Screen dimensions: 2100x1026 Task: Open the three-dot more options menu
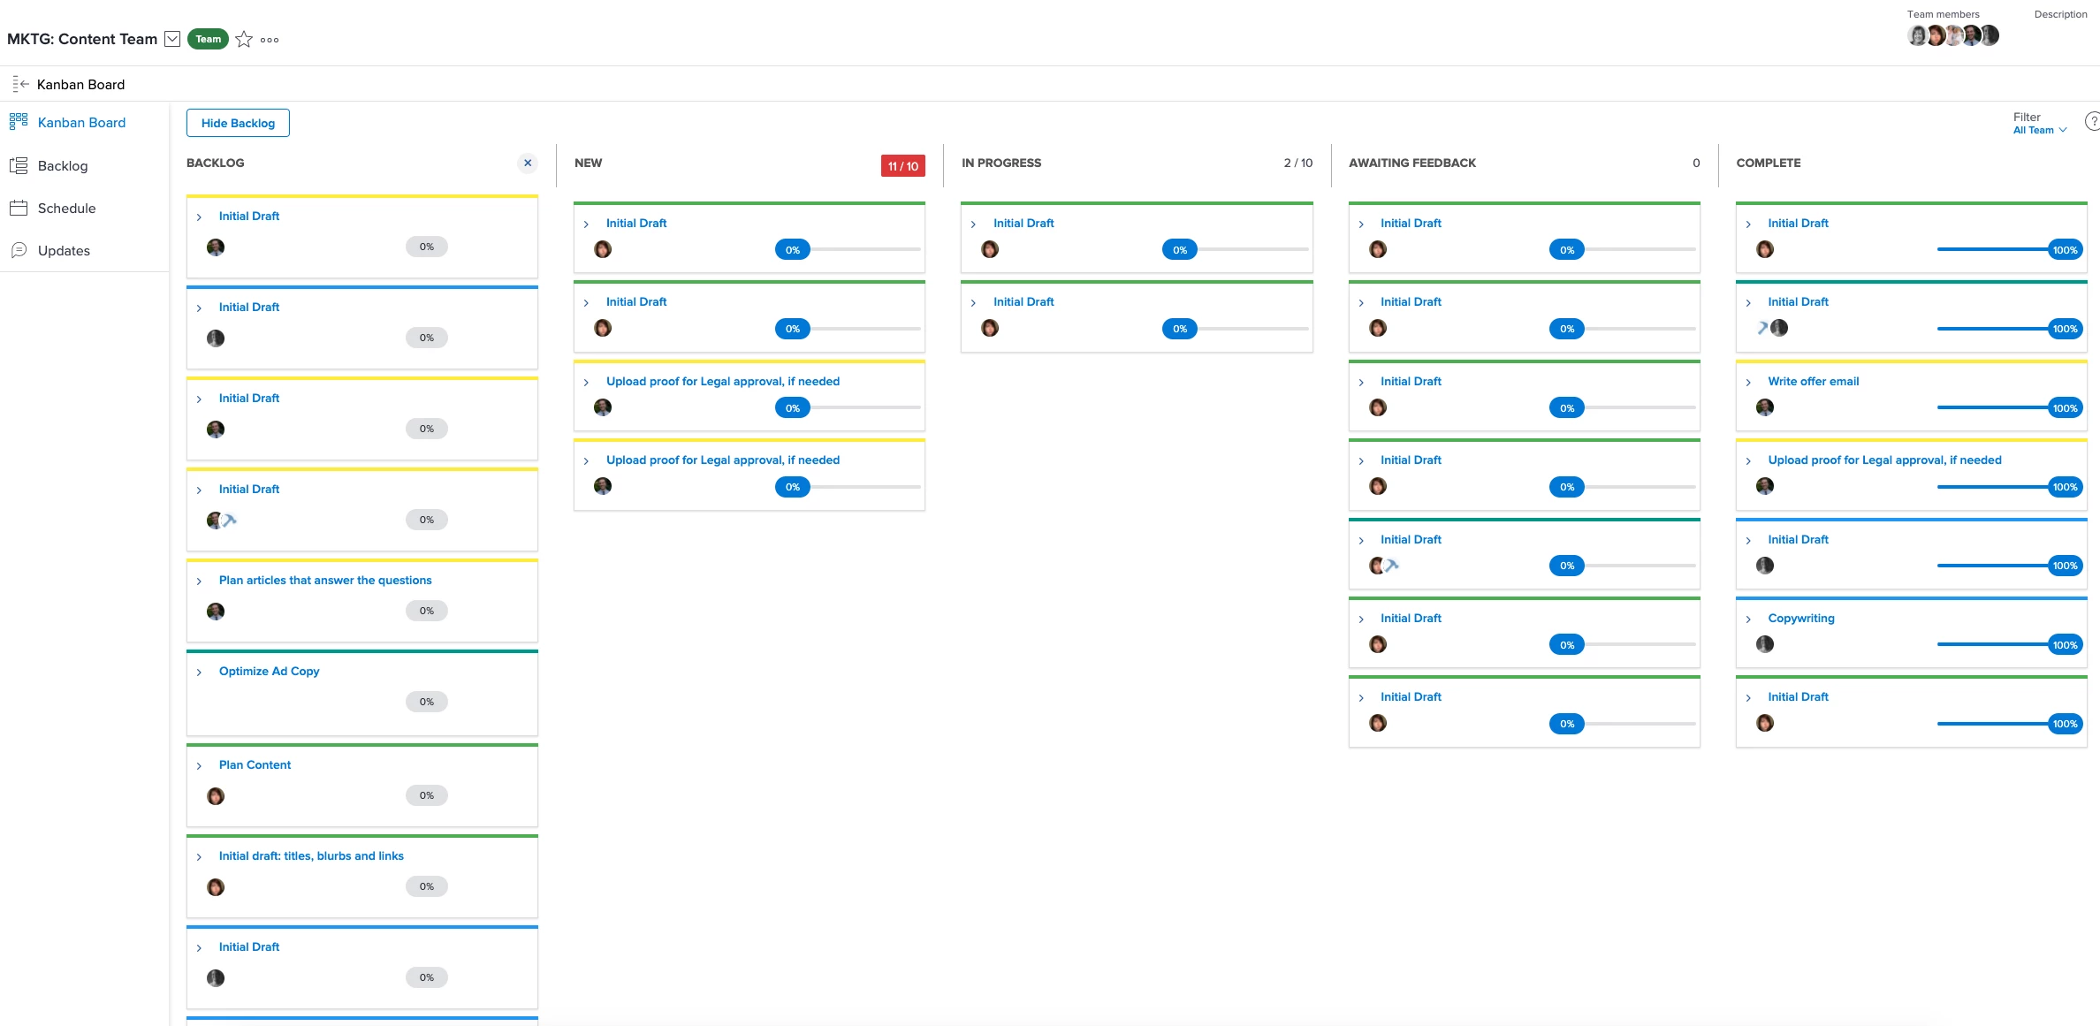[270, 40]
